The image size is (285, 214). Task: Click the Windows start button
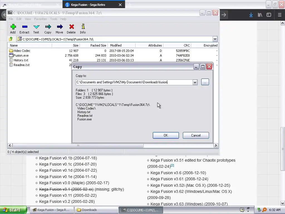(13, 210)
